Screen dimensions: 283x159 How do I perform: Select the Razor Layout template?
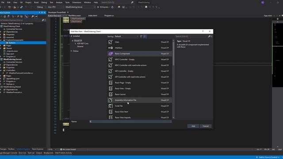tap(140, 94)
